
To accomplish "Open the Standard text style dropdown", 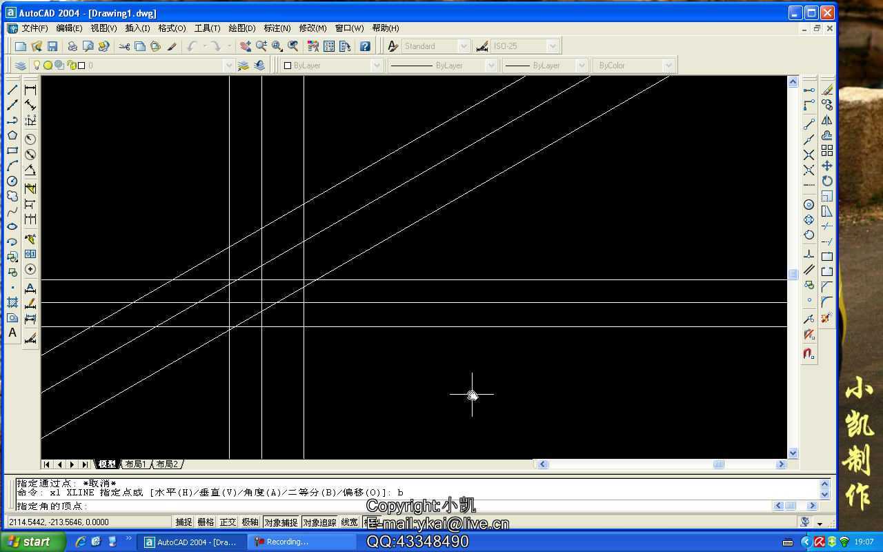I will tap(464, 46).
